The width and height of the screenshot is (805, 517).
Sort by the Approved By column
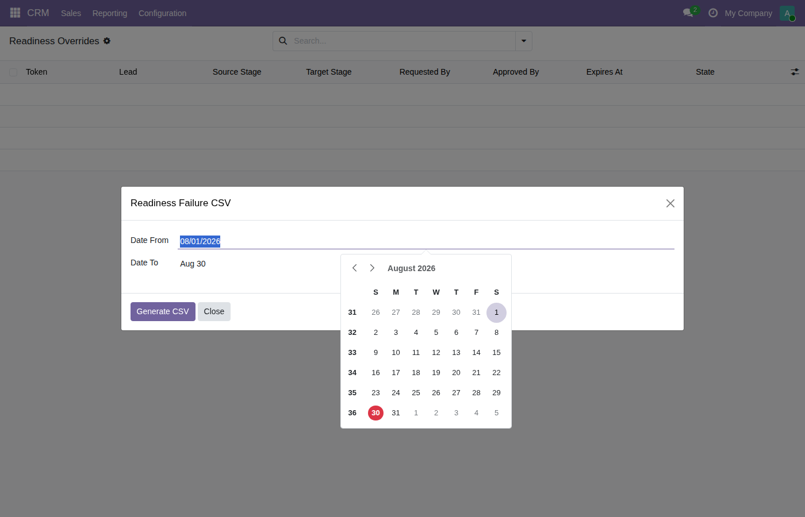(516, 72)
